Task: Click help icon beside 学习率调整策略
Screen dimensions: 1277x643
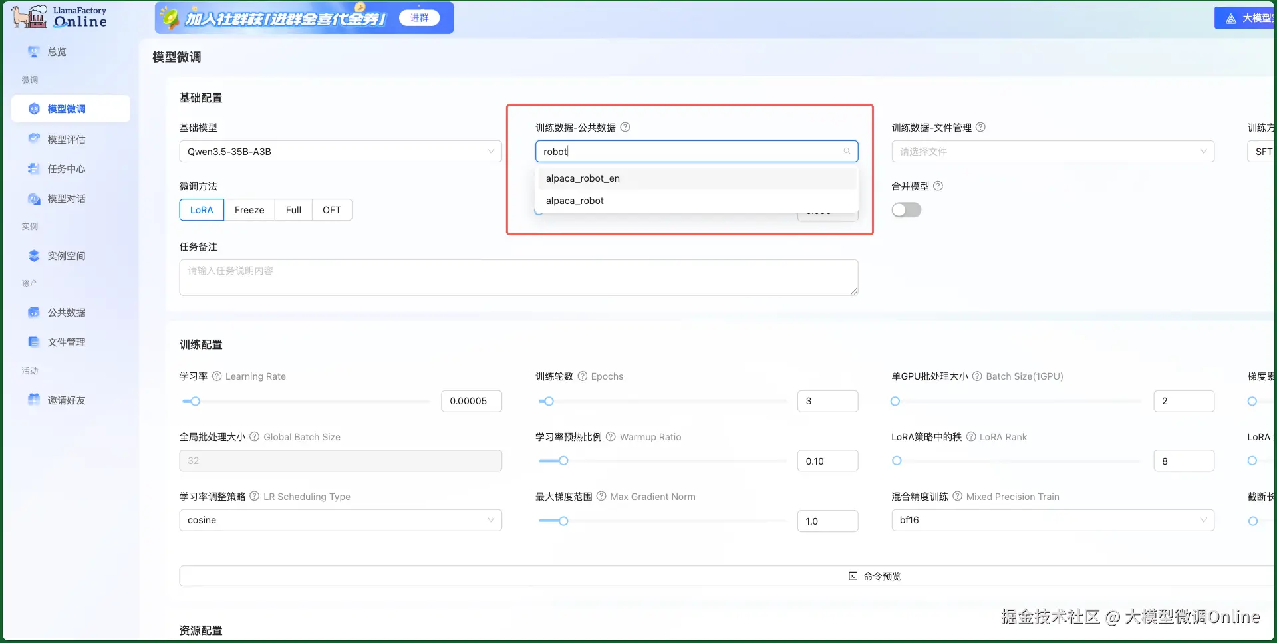Action: [x=255, y=497]
